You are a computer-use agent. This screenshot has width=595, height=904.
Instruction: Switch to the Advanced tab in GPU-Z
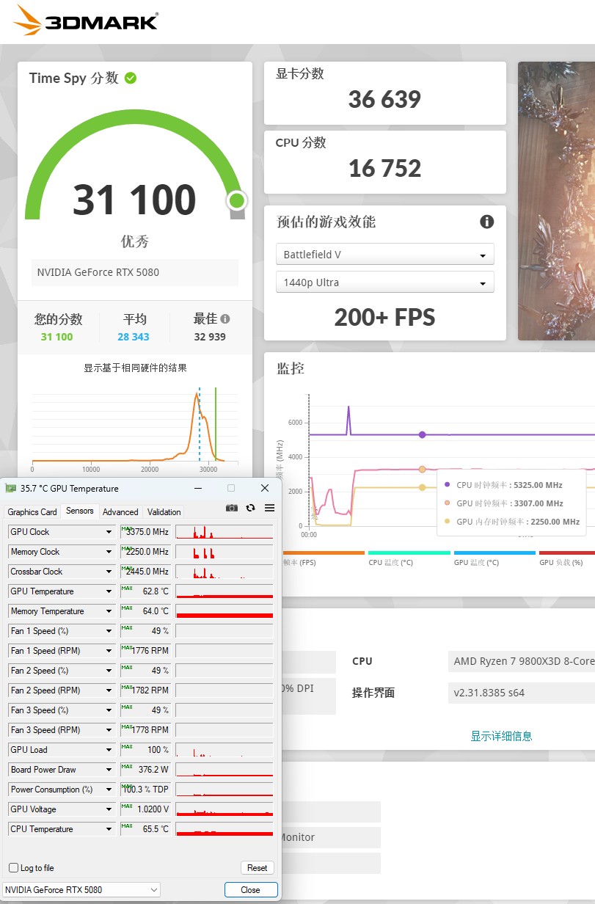pos(120,511)
